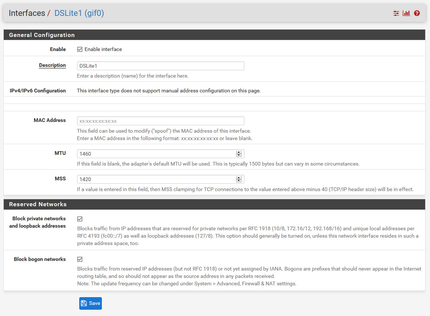Click the MSS clamping help text
This screenshot has width=430, height=316.
click(245, 189)
